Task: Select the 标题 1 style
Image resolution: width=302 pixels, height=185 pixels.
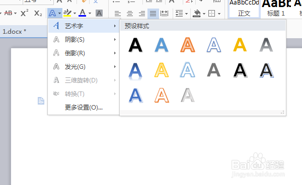Action: pos(276,9)
